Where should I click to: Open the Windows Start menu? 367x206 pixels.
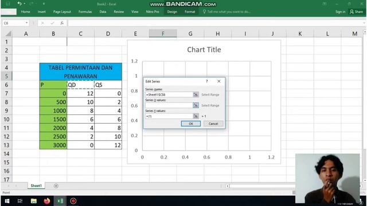(x=7, y=201)
